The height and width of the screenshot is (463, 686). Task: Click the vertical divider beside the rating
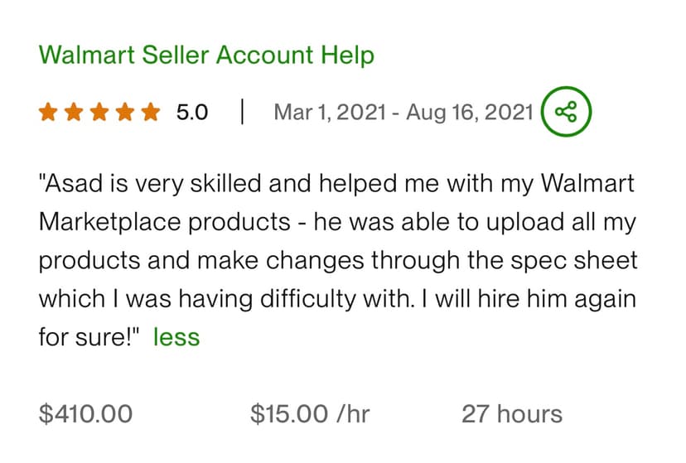click(242, 112)
